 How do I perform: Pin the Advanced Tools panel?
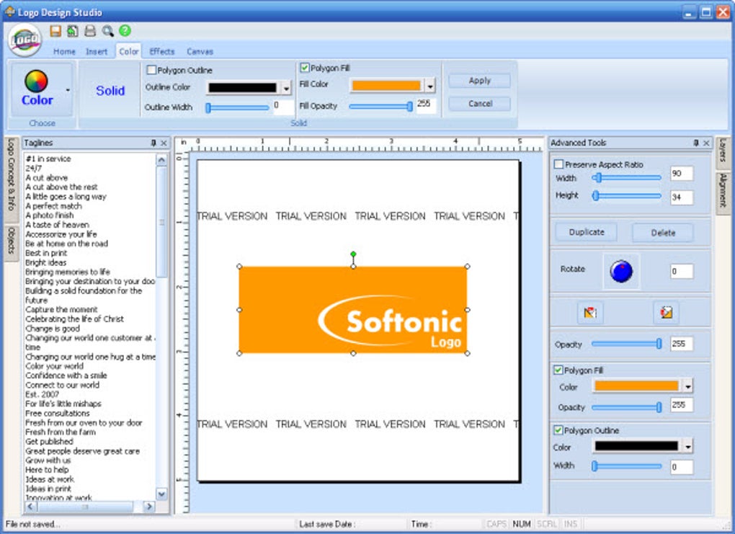click(x=696, y=143)
